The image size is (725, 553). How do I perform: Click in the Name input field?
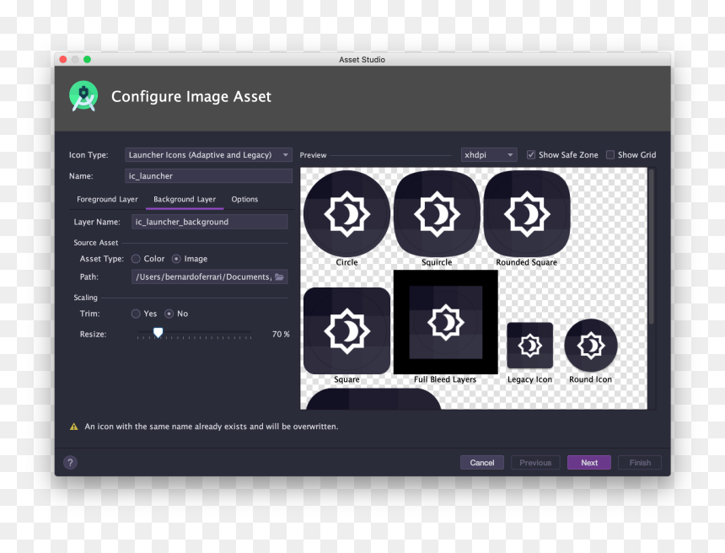tap(208, 176)
